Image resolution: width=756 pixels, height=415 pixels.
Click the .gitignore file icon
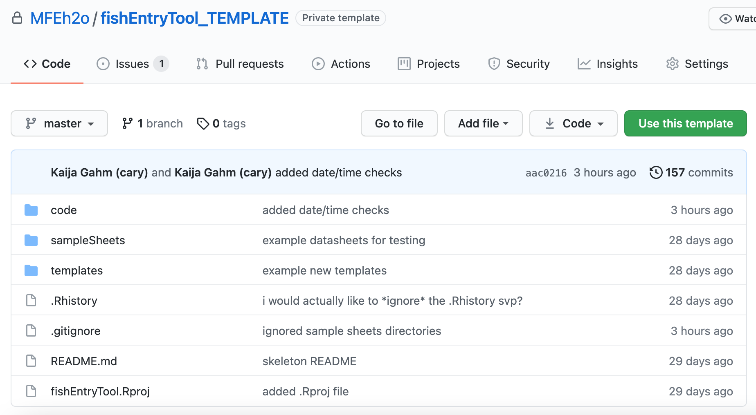(x=31, y=330)
